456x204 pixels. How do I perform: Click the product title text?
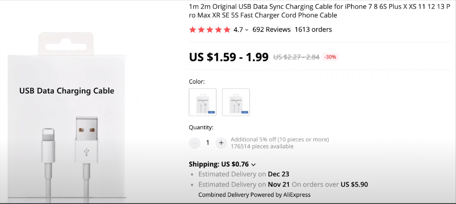(x=319, y=11)
